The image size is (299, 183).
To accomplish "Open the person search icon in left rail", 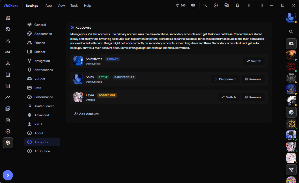I will [x=8, y=41].
